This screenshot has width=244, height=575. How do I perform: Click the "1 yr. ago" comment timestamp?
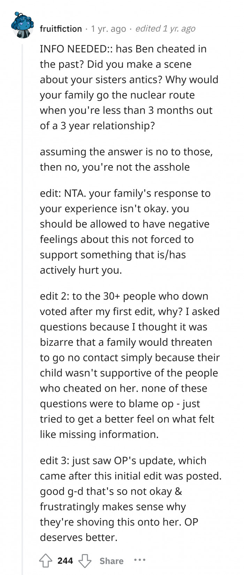(108, 29)
